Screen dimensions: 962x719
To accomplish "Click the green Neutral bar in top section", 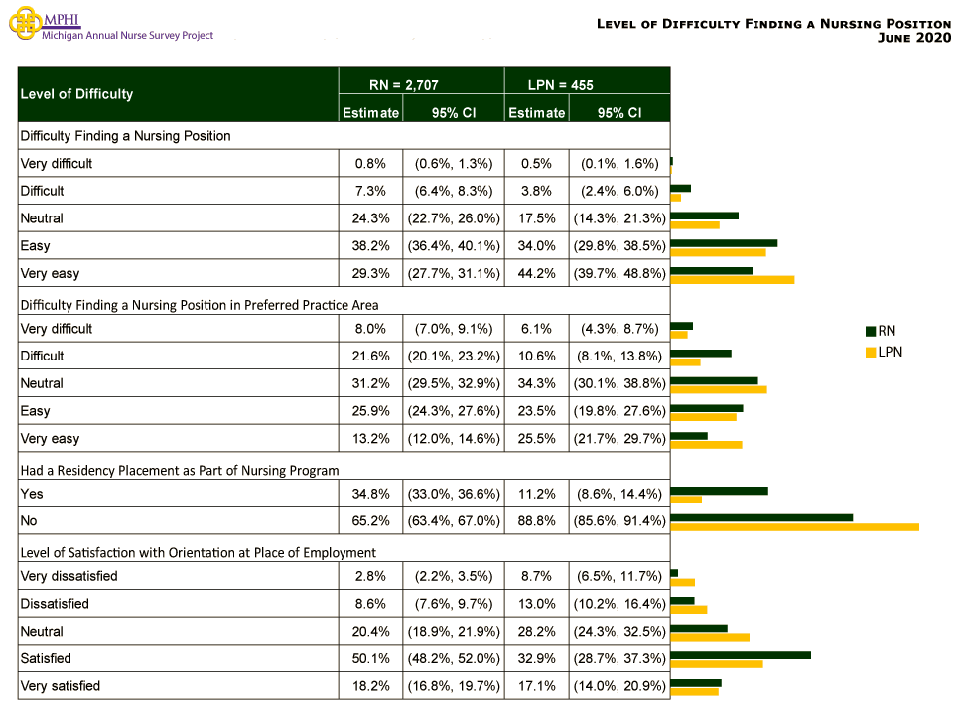I will coord(705,214).
